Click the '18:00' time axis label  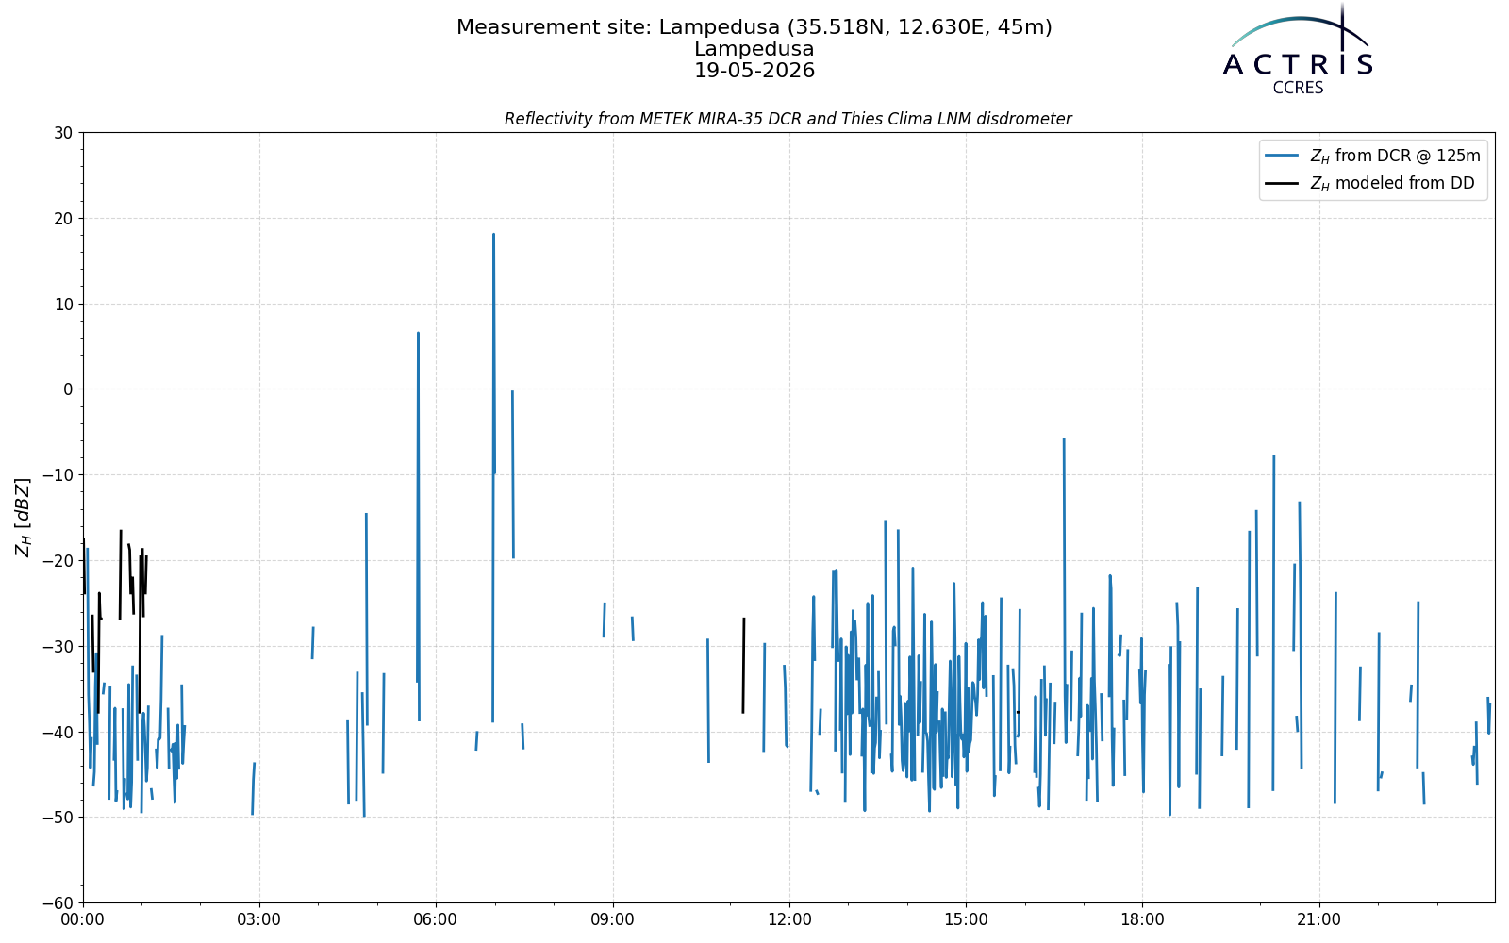pos(1142,919)
